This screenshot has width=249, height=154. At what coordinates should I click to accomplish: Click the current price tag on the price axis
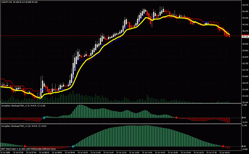pyautogui.click(x=245, y=37)
